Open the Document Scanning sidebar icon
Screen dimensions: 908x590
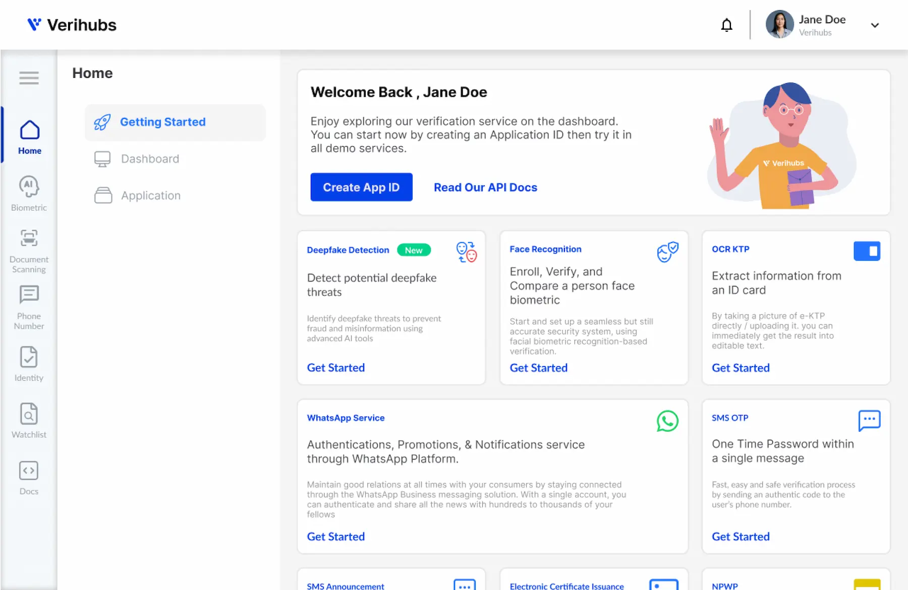[29, 238]
